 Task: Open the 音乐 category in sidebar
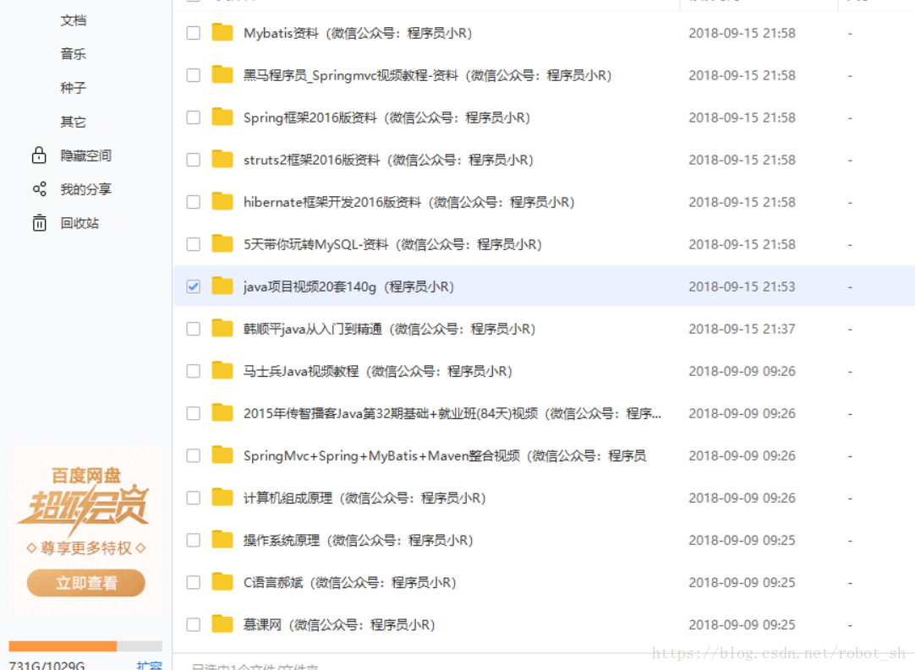pyautogui.click(x=73, y=54)
